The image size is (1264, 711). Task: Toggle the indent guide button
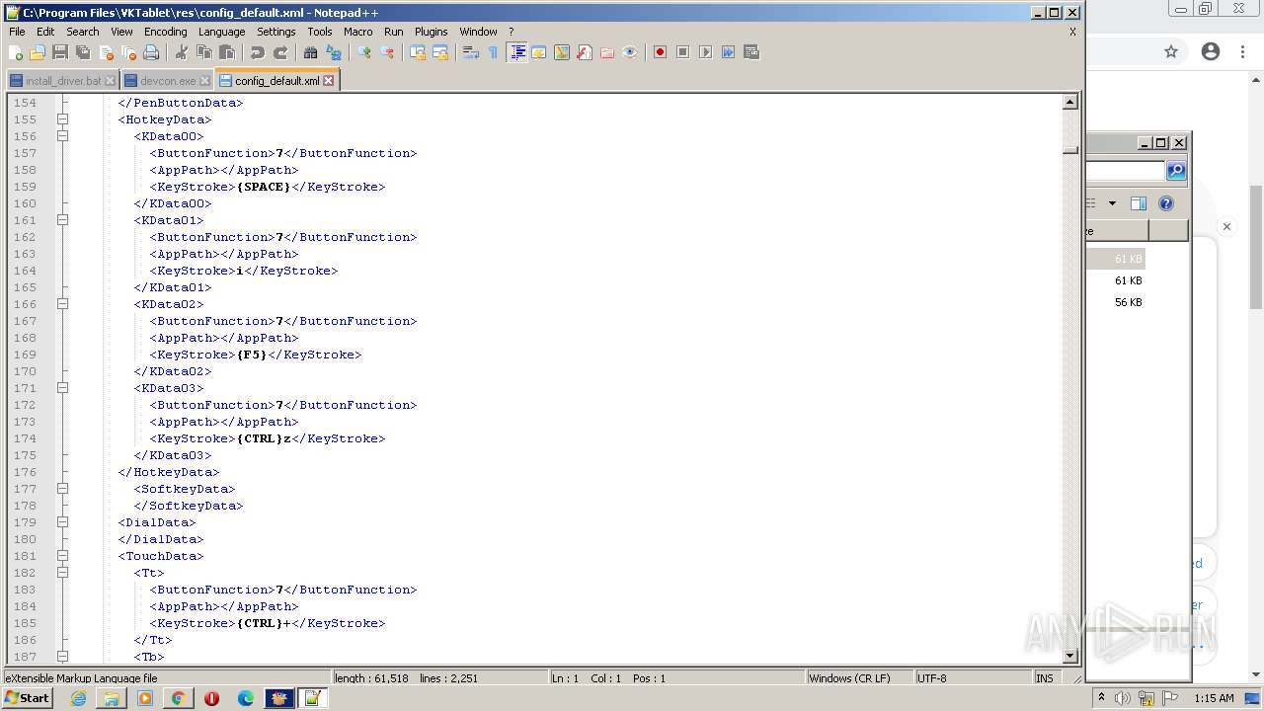(516, 52)
